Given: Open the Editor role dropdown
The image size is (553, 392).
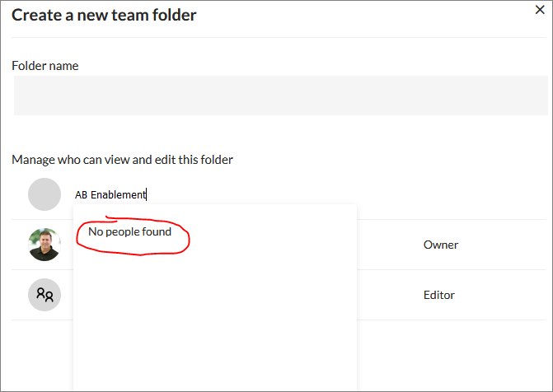Looking at the screenshot, I should click(439, 295).
